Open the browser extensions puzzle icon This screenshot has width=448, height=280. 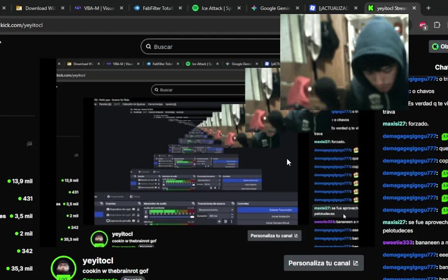[x=437, y=25]
